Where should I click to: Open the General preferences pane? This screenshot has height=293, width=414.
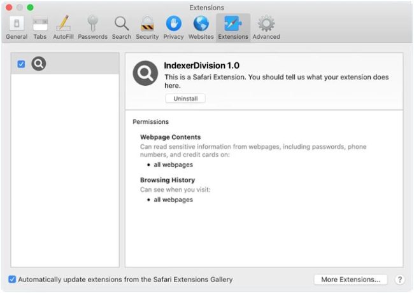point(16,27)
